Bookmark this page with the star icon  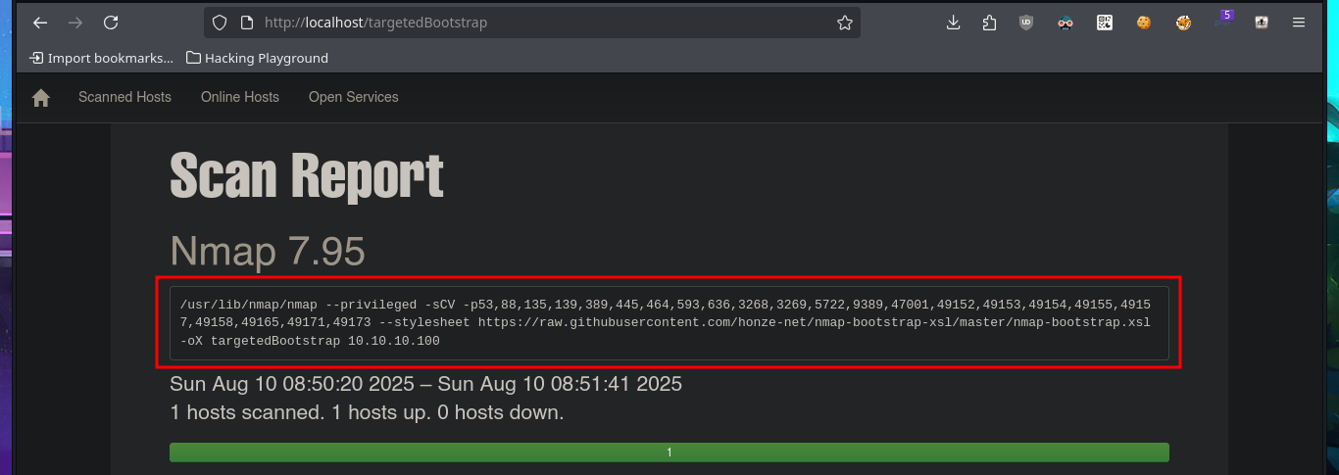pyautogui.click(x=845, y=23)
